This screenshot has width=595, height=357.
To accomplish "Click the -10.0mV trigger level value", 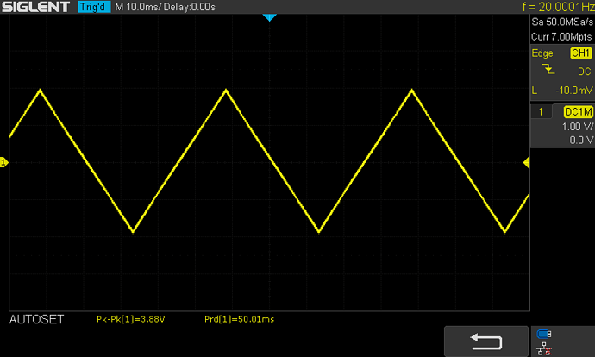I will [573, 91].
